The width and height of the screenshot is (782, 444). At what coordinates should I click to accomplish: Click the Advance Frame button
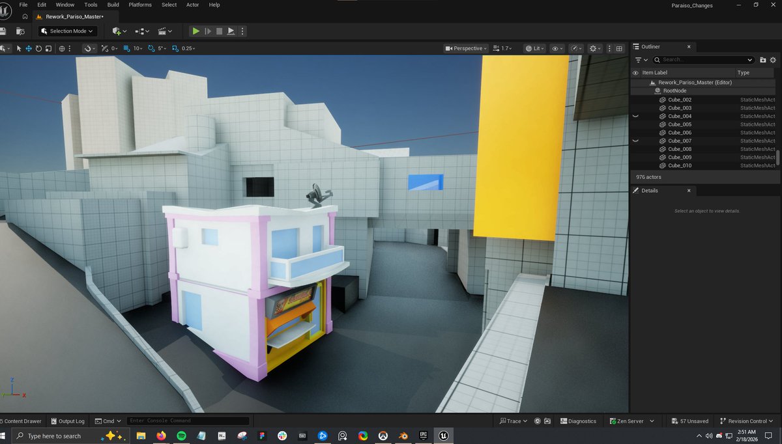[208, 31]
